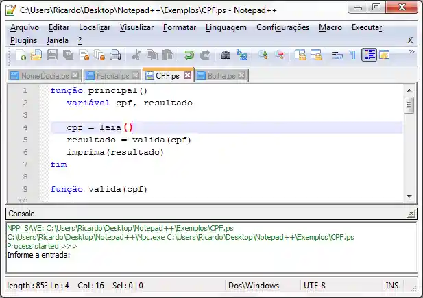Toggle INS mode in status bar
Image resolution: width=423 pixels, height=298 pixels.
click(391, 286)
